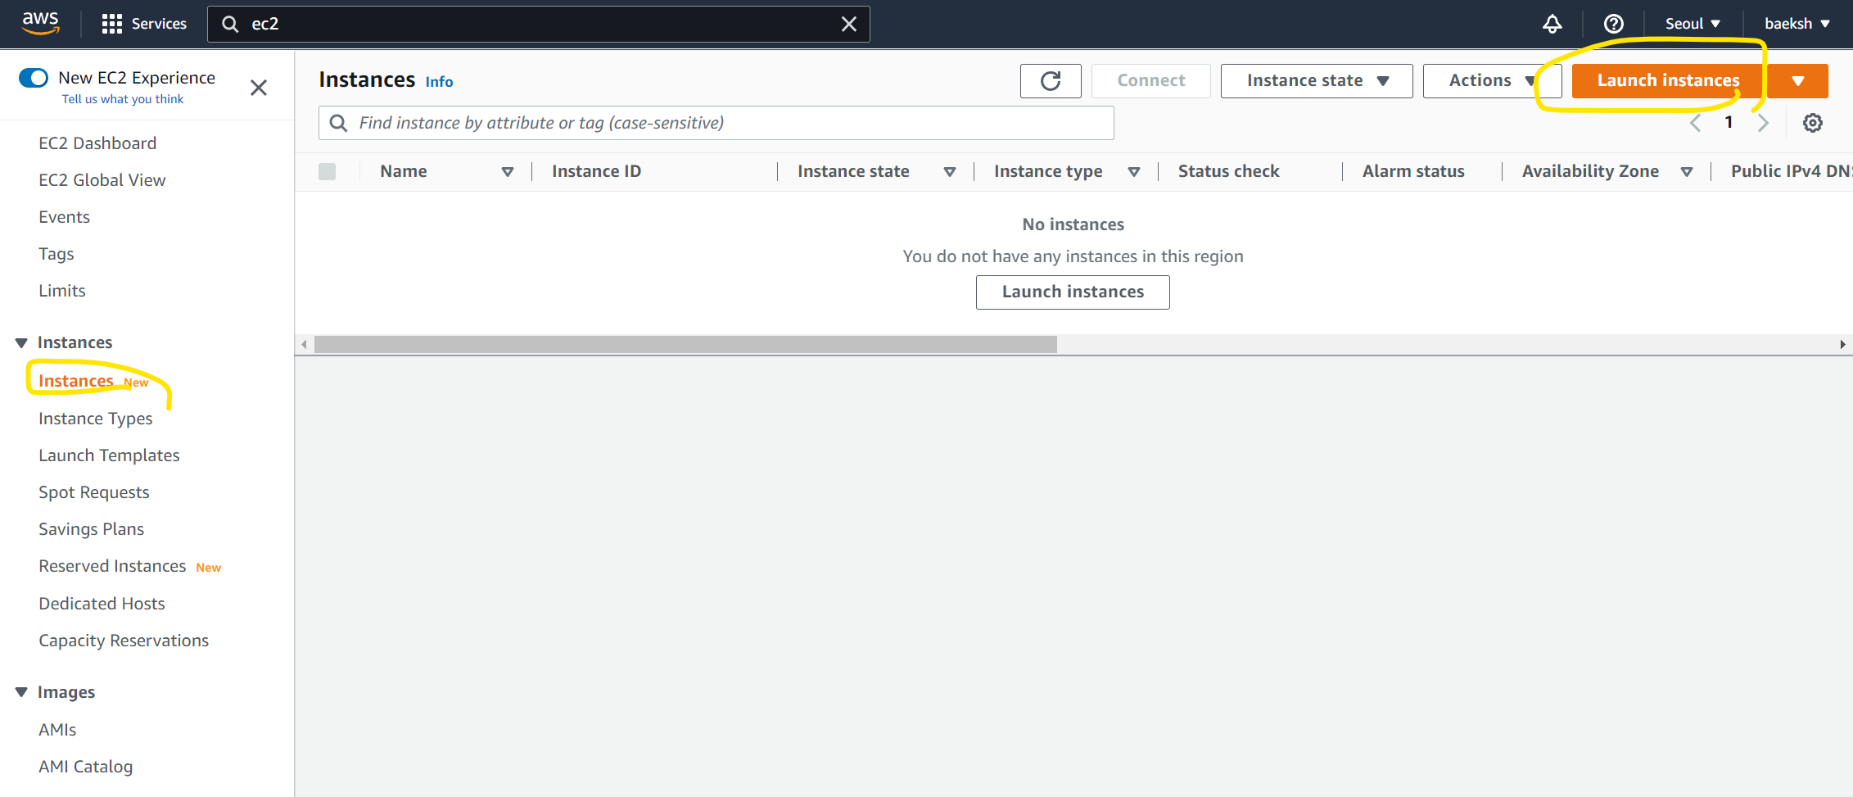Click the Connect button
Image resolution: width=1853 pixels, height=797 pixels.
pyautogui.click(x=1150, y=80)
